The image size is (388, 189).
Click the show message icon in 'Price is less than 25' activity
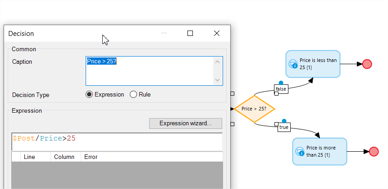tap(293, 64)
